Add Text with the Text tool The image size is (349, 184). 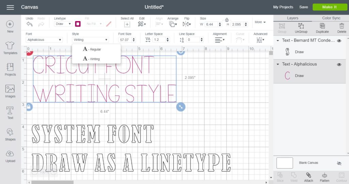point(10,113)
